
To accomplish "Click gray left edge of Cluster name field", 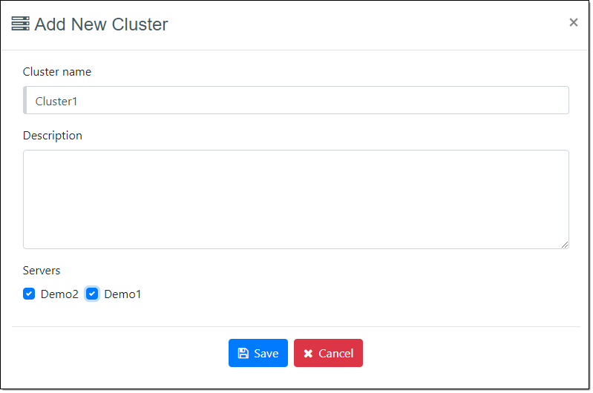I will coord(25,100).
